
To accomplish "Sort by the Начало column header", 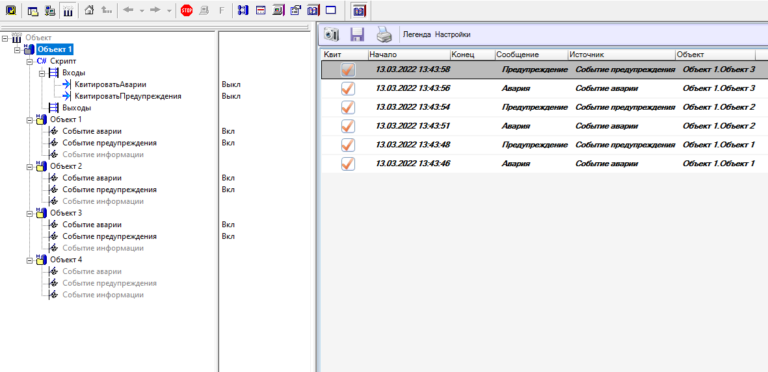I will tap(409, 55).
